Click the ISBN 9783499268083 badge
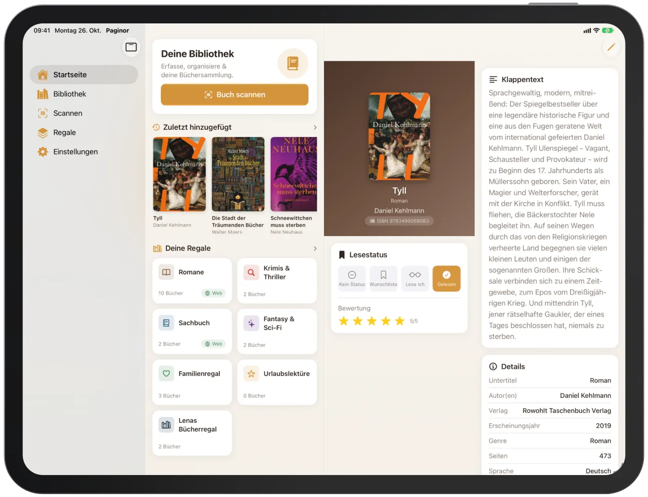 tap(399, 221)
